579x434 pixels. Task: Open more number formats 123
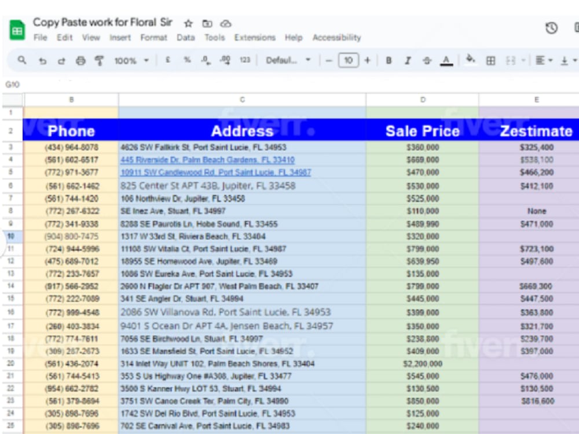[x=245, y=60]
